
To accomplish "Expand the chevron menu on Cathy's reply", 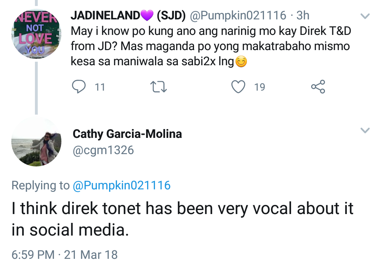I will 365,131.
